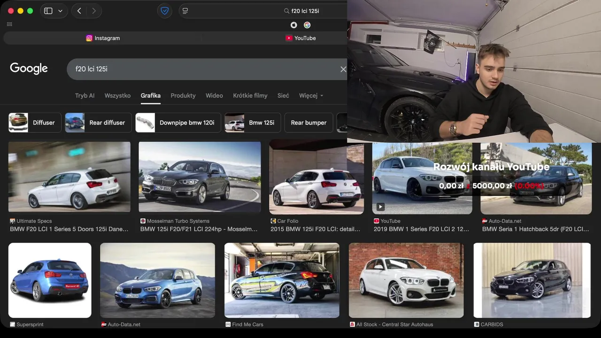Viewport: 601px width, 338px height.
Task: Select the Bmw 125i filter chip
Action: pos(253,123)
